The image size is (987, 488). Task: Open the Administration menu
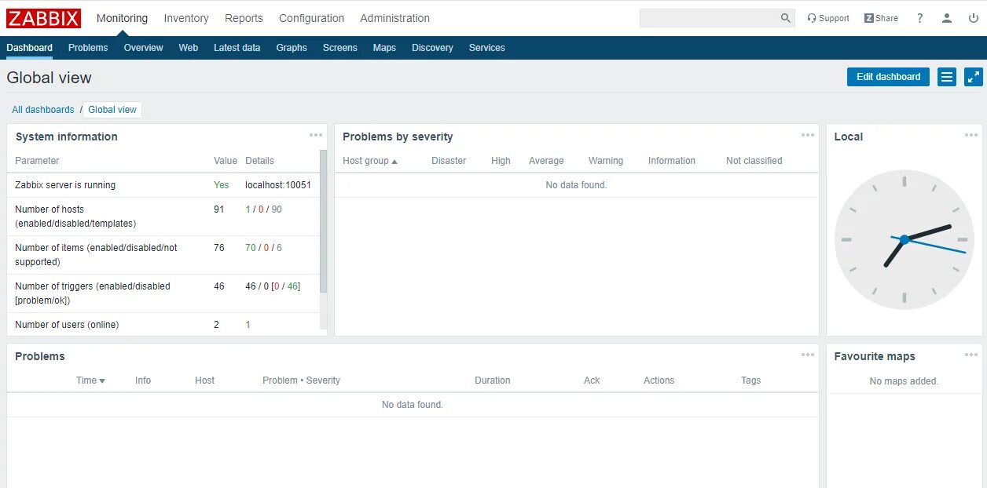pyautogui.click(x=394, y=18)
